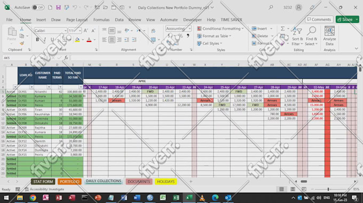Click the Increase Indent icon
The width and height of the screenshot is (363, 203).
[134, 40]
